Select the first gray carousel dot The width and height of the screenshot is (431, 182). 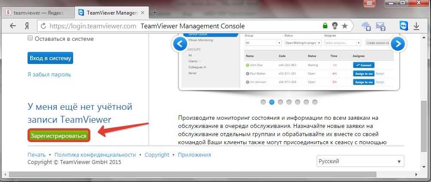pos(263,102)
